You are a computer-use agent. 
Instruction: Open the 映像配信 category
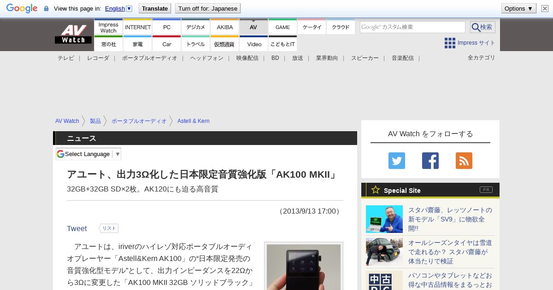pyautogui.click(x=247, y=58)
